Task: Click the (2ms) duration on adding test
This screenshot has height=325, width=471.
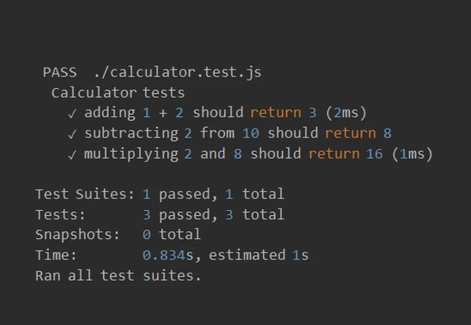Action: 347,113
